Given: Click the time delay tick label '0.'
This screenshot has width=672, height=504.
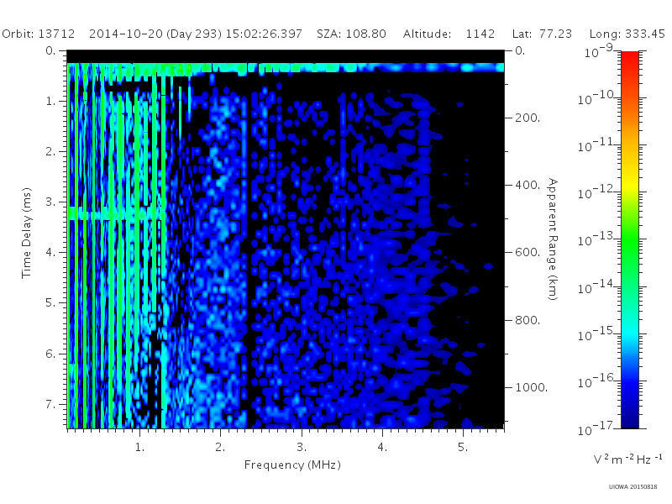Looking at the screenshot, I should coord(50,51).
